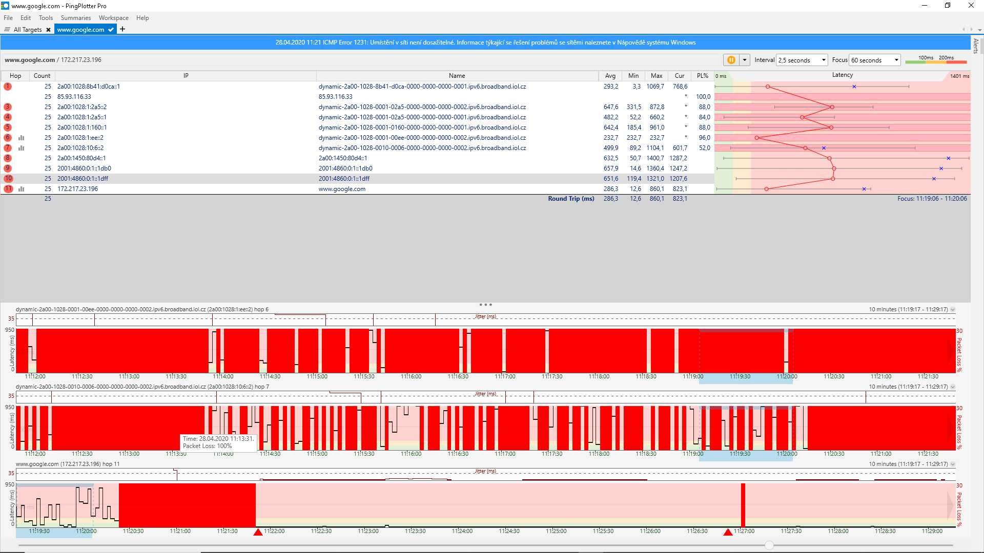984x553 pixels.
Task: Click the latency color scale legend bar
Action: [x=936, y=62]
